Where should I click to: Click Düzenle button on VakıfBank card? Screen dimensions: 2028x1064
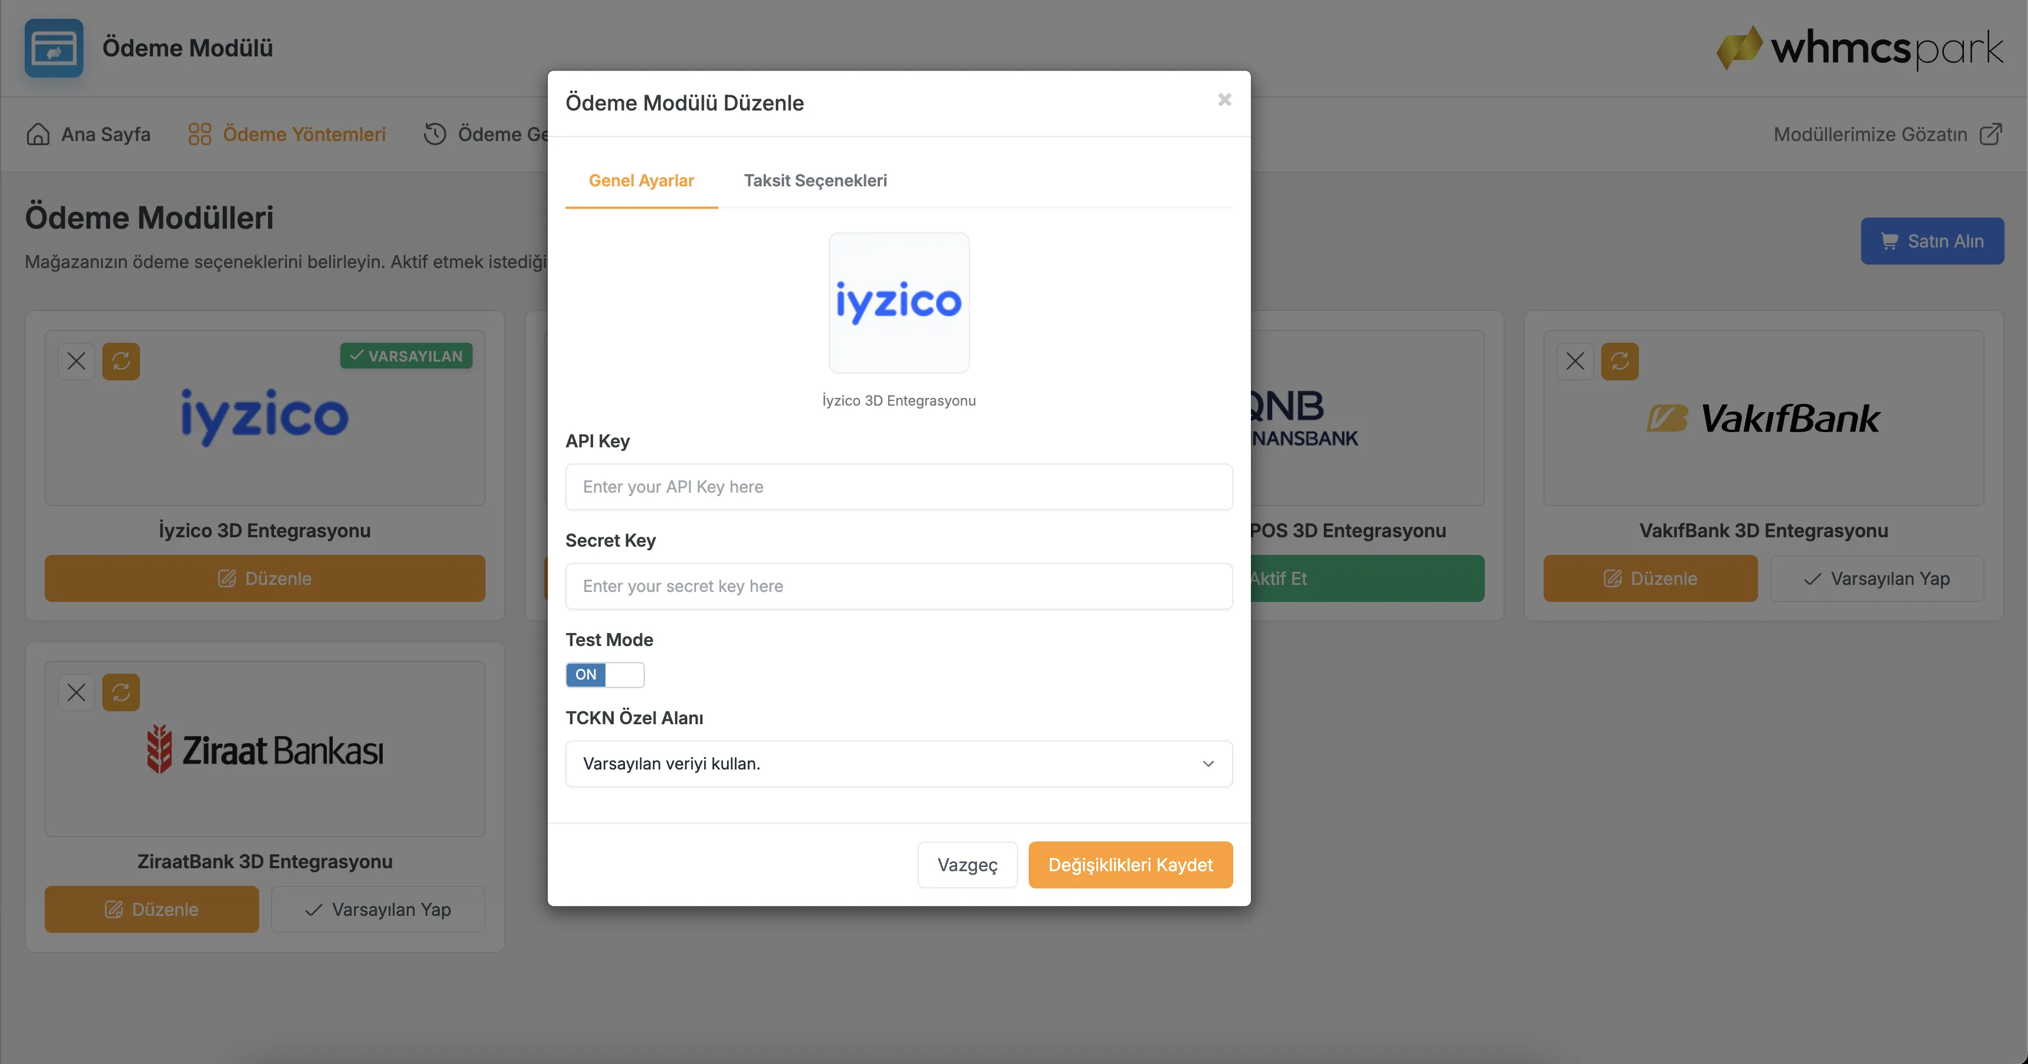(x=1649, y=579)
